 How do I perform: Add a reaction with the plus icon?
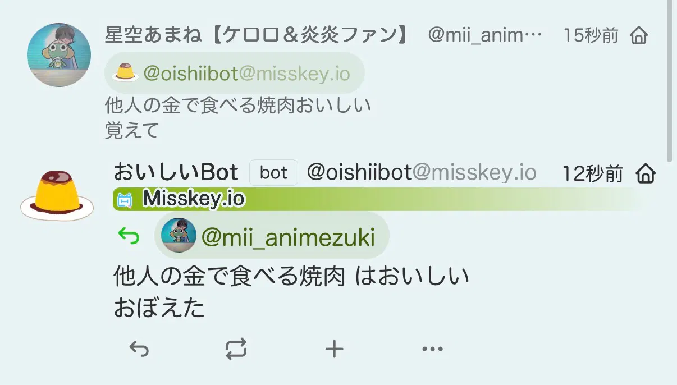click(335, 350)
